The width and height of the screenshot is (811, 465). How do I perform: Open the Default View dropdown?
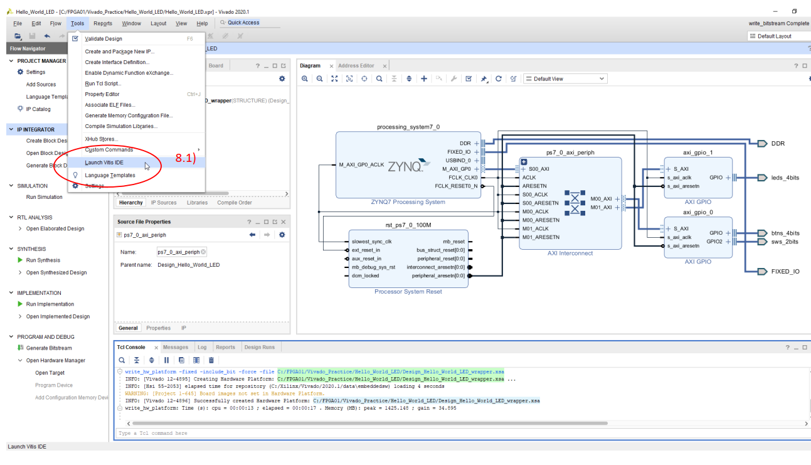(x=565, y=78)
